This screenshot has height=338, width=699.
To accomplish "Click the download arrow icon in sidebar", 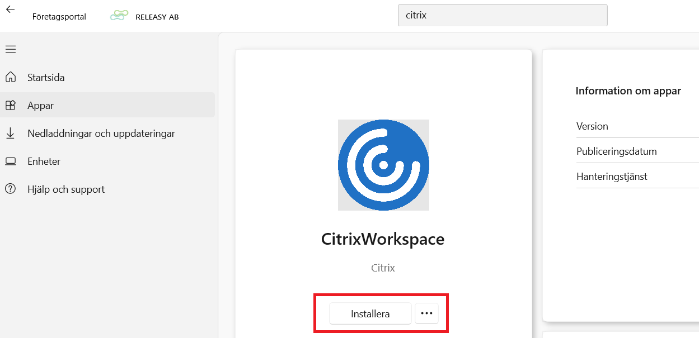I will (11, 133).
